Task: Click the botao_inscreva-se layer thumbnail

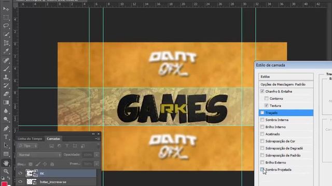Action: (x=32, y=181)
